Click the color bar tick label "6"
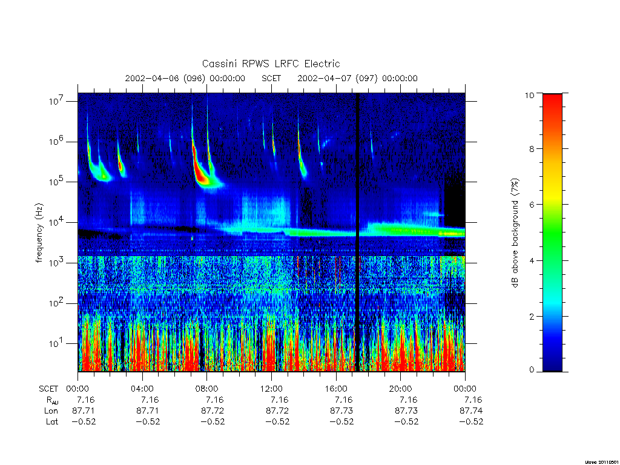This screenshot has width=620, height=465. [x=532, y=205]
